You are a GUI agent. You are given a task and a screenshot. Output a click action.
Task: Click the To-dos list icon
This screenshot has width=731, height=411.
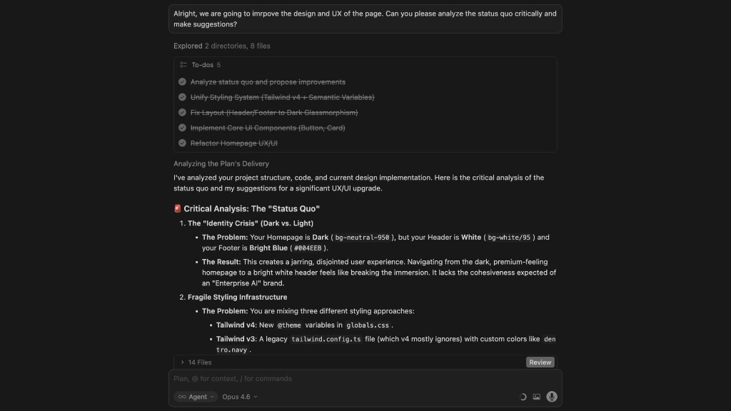(183, 65)
